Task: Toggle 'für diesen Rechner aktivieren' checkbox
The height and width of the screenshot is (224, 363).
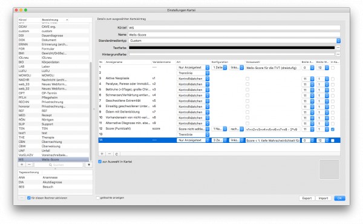Action: tap(29, 198)
